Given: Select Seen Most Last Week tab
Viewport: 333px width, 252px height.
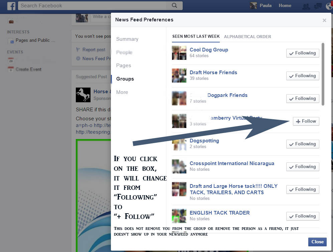Looking at the screenshot, I should point(196,36).
